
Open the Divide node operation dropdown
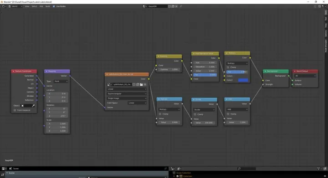204,110
